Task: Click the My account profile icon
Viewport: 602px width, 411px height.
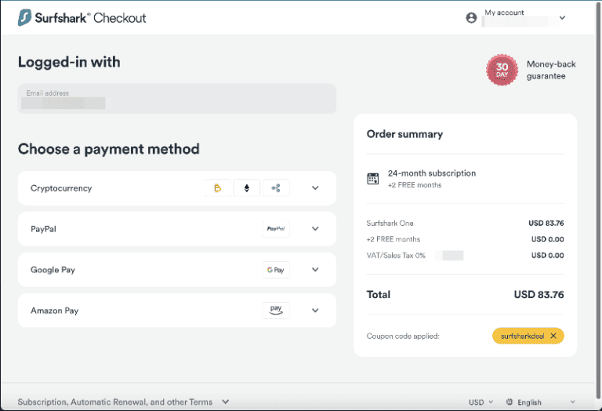Action: pos(471,17)
